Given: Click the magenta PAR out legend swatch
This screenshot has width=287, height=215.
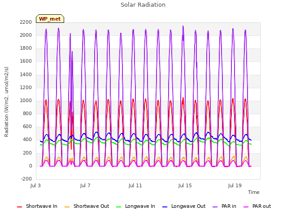Looking at the screenshot, I should coord(246,207).
